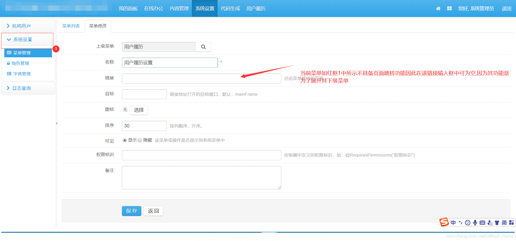Image resolution: width=516 pixels, height=241 pixels.
Task: Click the 菜单管理 list icon in sidebar
Action: tap(9, 53)
